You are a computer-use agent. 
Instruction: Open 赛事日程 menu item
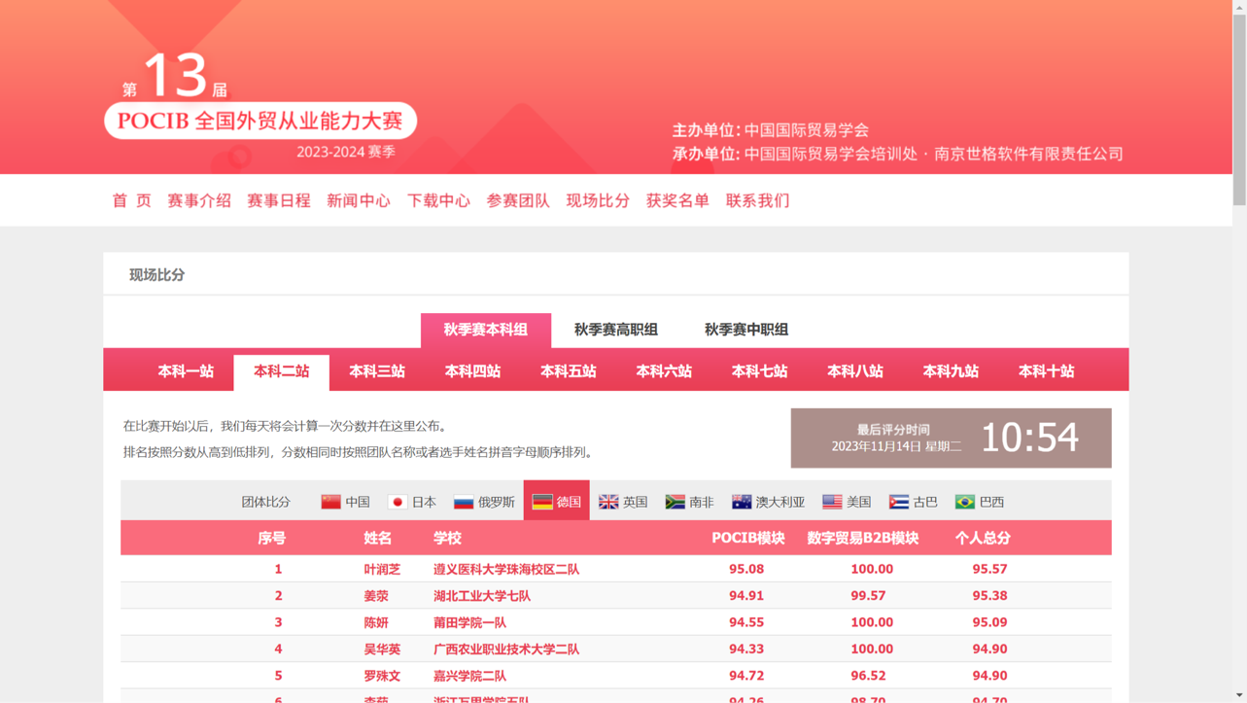pyautogui.click(x=279, y=200)
